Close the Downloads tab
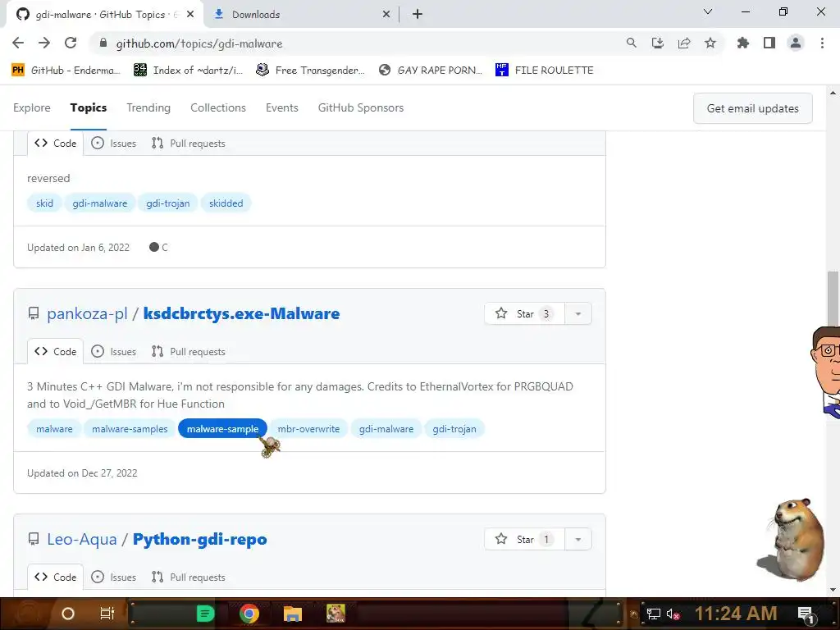The height and width of the screenshot is (630, 840). tap(386, 15)
